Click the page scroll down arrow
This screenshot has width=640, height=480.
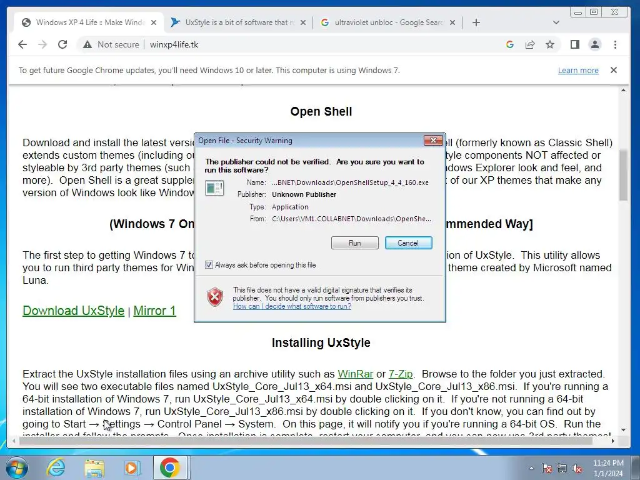point(623,430)
